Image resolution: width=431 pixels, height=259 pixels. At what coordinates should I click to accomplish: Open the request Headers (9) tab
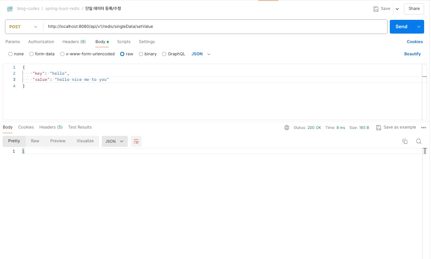[x=74, y=42]
